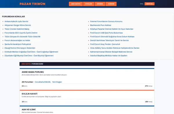Click the 108 mesaj count
The image size is (174, 114).
pyautogui.click(x=148, y=102)
